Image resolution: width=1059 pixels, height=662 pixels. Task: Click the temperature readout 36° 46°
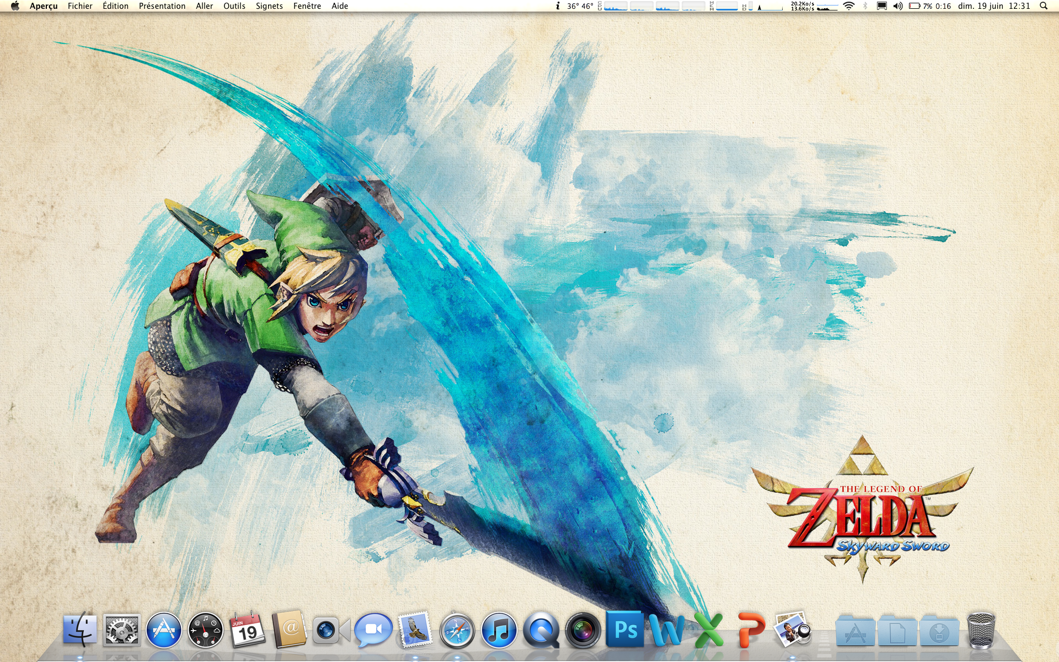(580, 6)
